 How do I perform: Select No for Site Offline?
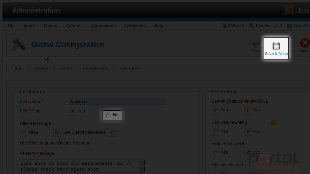[x=107, y=116]
